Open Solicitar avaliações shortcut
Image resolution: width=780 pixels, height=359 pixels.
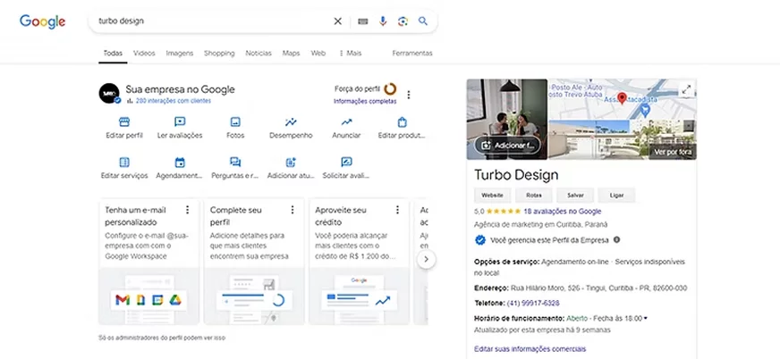[x=346, y=168]
